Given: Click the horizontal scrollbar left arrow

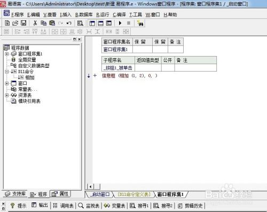Looking at the screenshot, I should [x=91, y=186].
